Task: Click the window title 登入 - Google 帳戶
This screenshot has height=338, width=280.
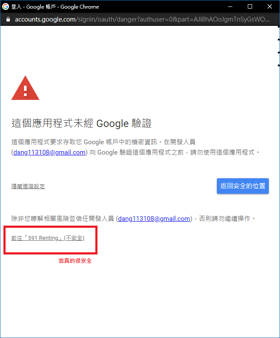Action: (x=33, y=7)
